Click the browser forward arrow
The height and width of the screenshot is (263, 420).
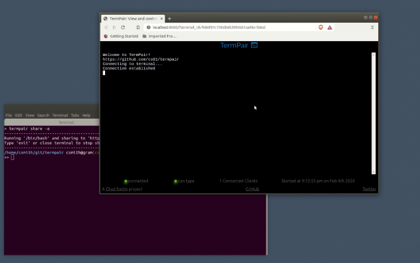point(114,28)
